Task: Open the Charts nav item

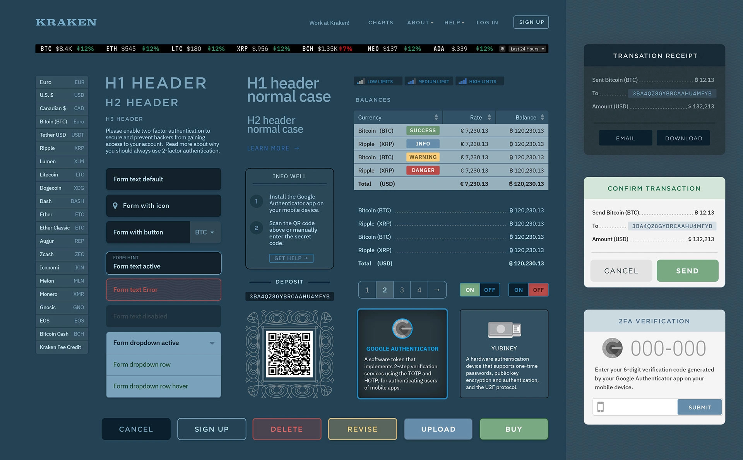Action: point(380,22)
